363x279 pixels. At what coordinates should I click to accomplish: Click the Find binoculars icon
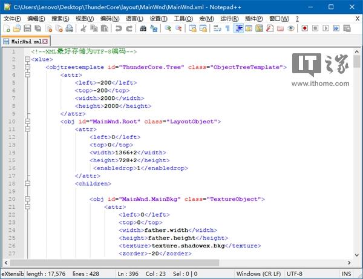coord(142,28)
